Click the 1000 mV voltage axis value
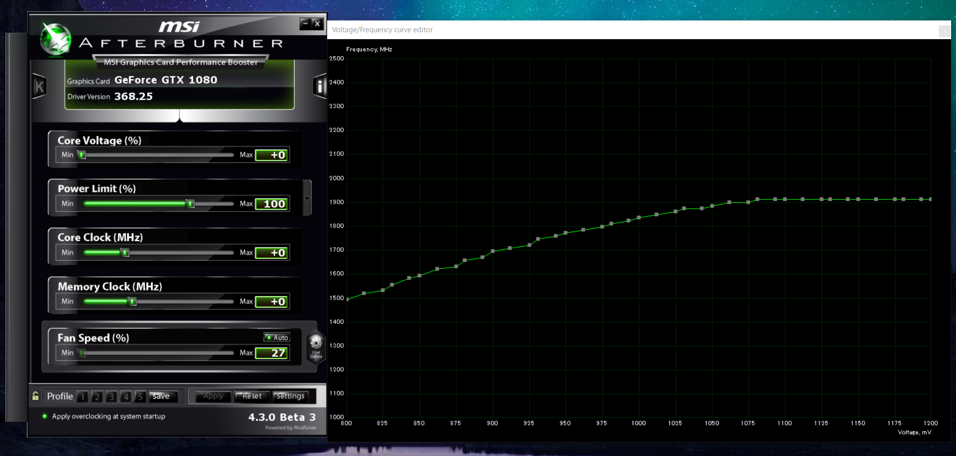 pyautogui.click(x=638, y=423)
